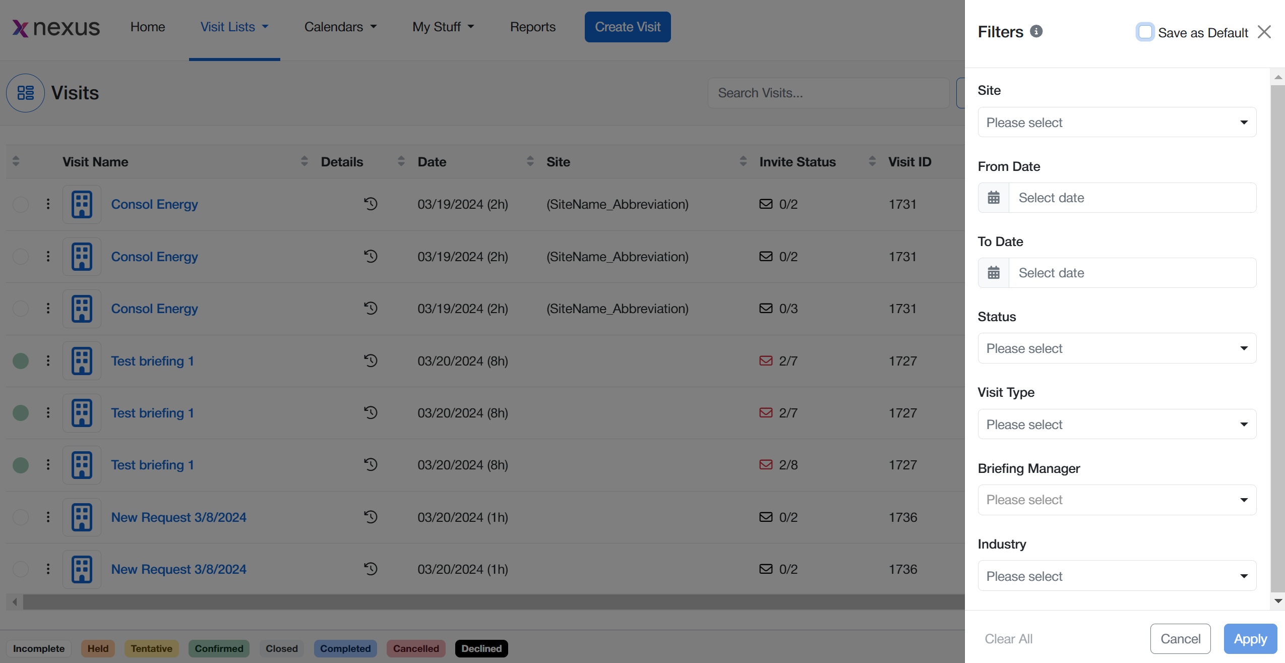Open the Calendars menu
The width and height of the screenshot is (1285, 663).
340,27
